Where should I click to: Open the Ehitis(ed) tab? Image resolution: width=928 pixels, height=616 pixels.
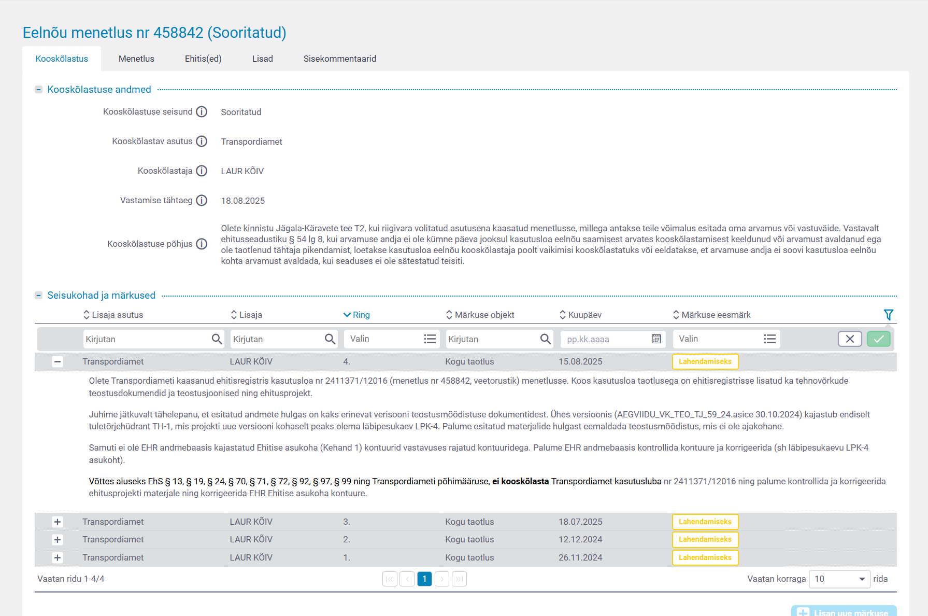[203, 59]
